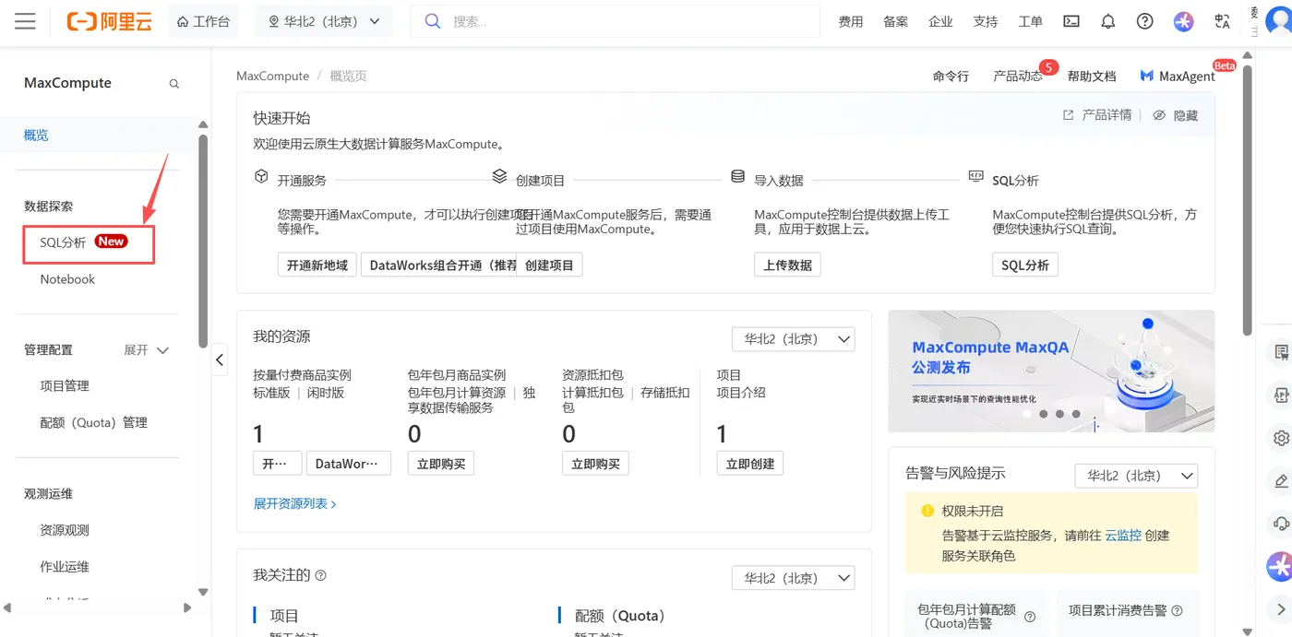Click help icon beside 包年包月计算配额告警

[x=1030, y=617]
